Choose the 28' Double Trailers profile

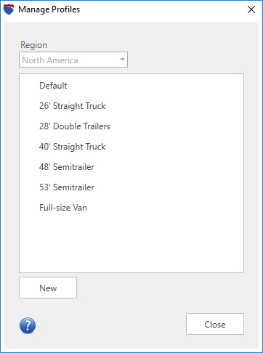point(131,126)
